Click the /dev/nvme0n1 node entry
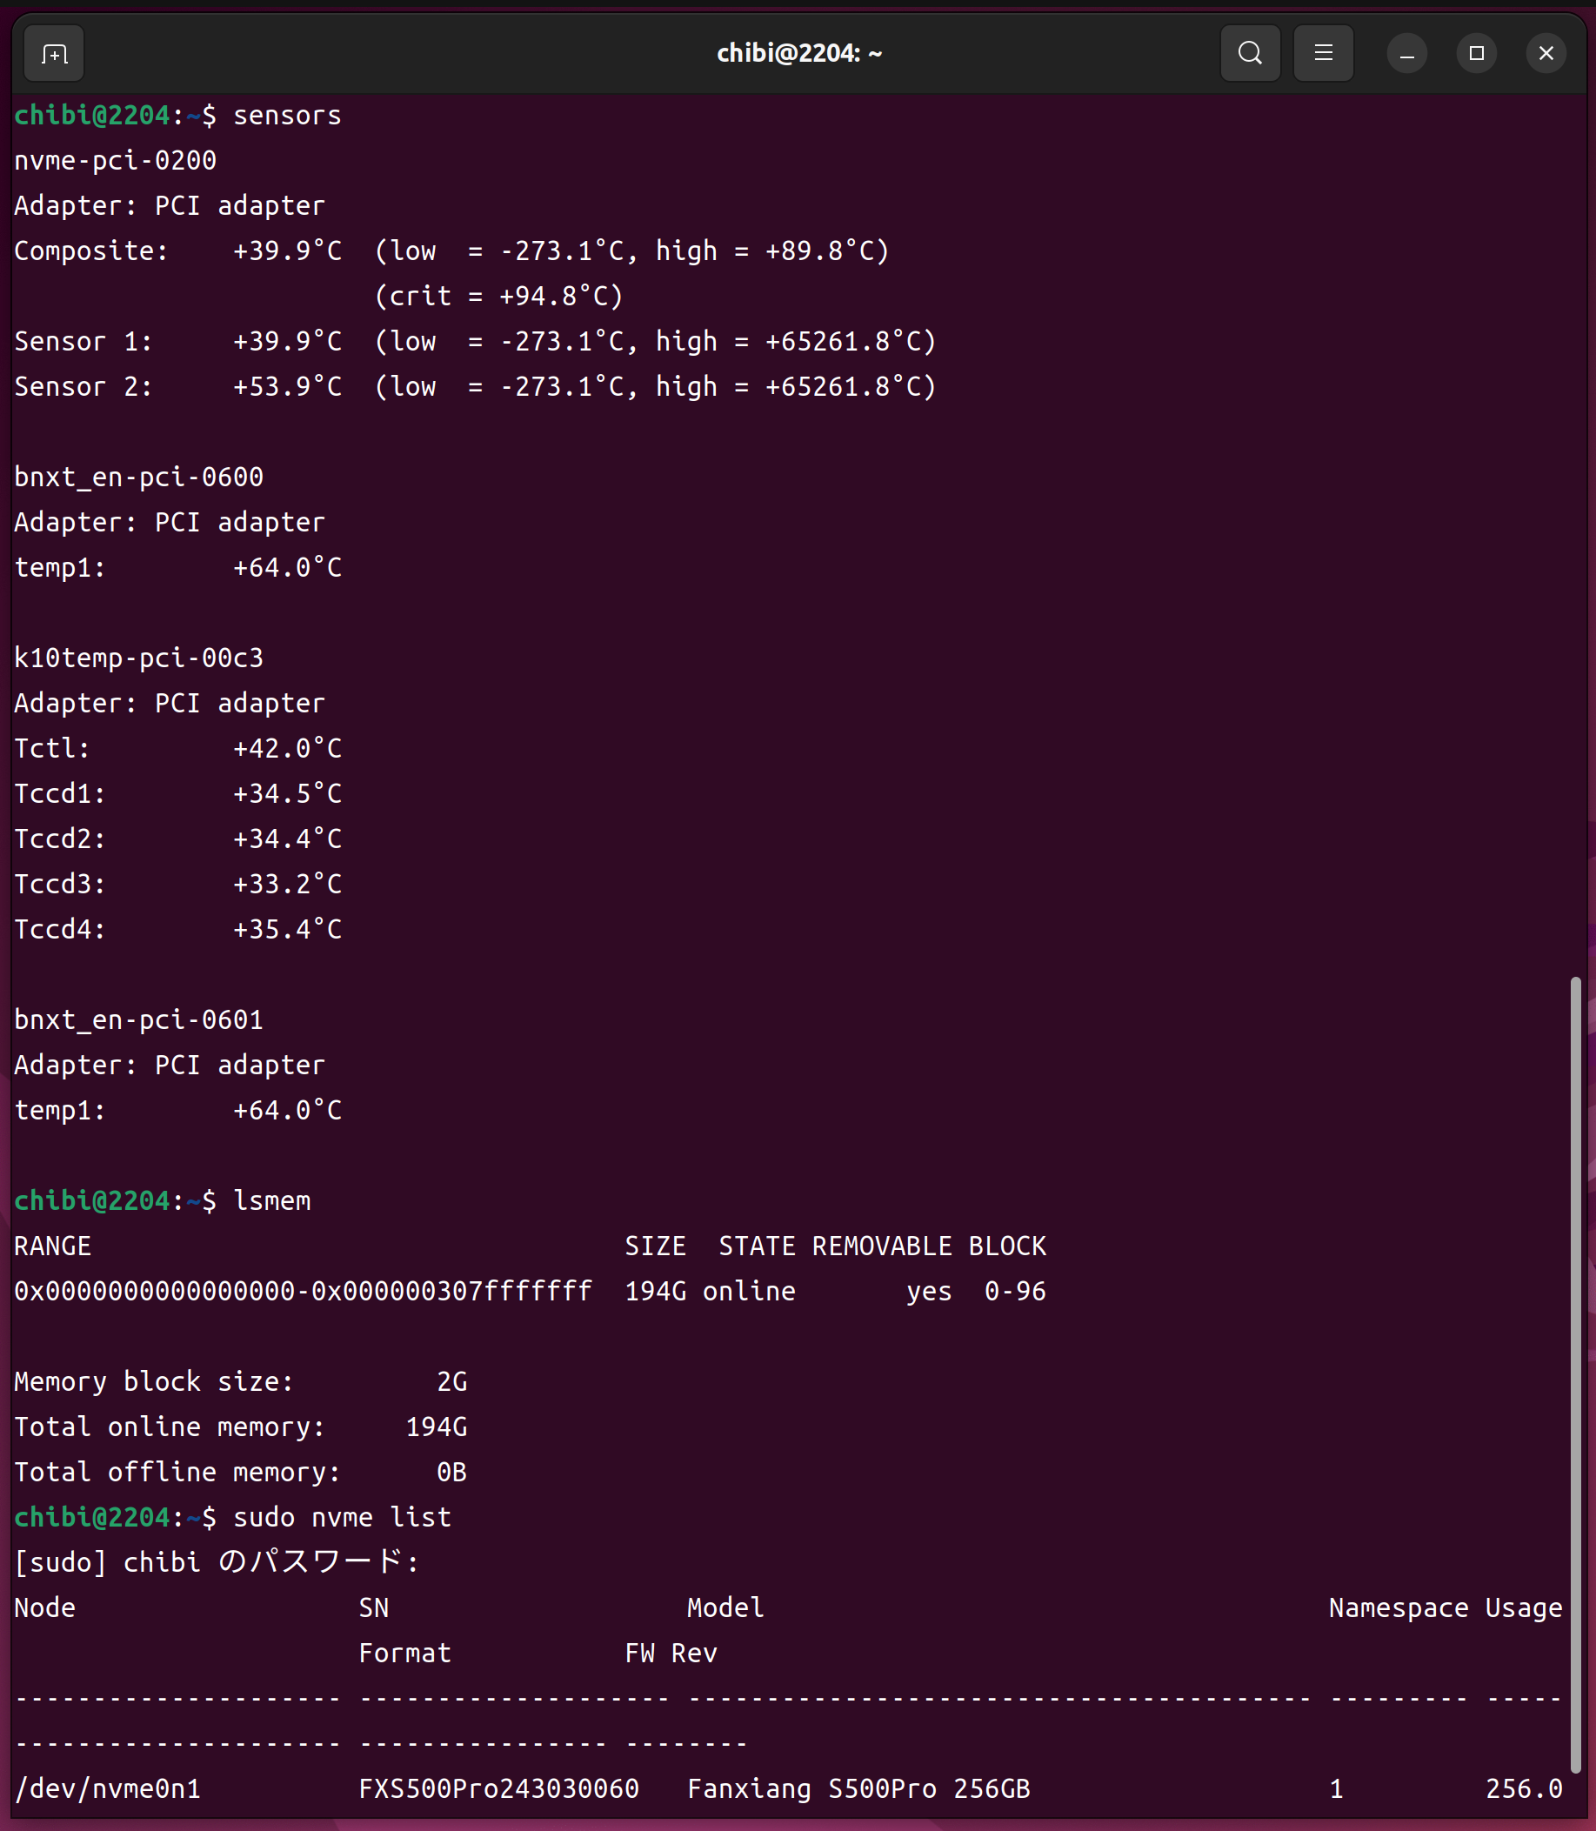The image size is (1596, 1831). pyautogui.click(x=108, y=1789)
